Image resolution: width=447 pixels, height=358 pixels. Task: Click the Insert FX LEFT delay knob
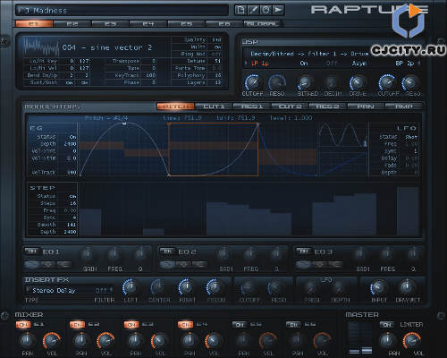coord(131,287)
